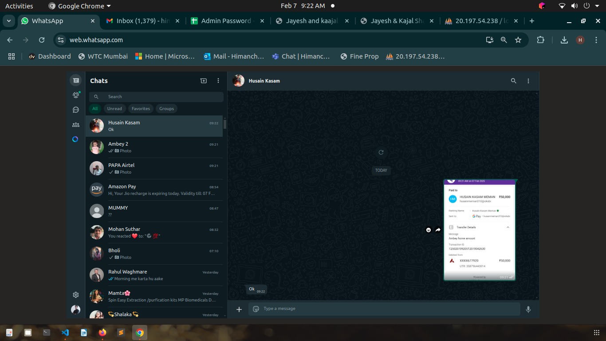606x341 pixels.
Task: Switch to Jayesh & Kajal tab
Action: 397,21
